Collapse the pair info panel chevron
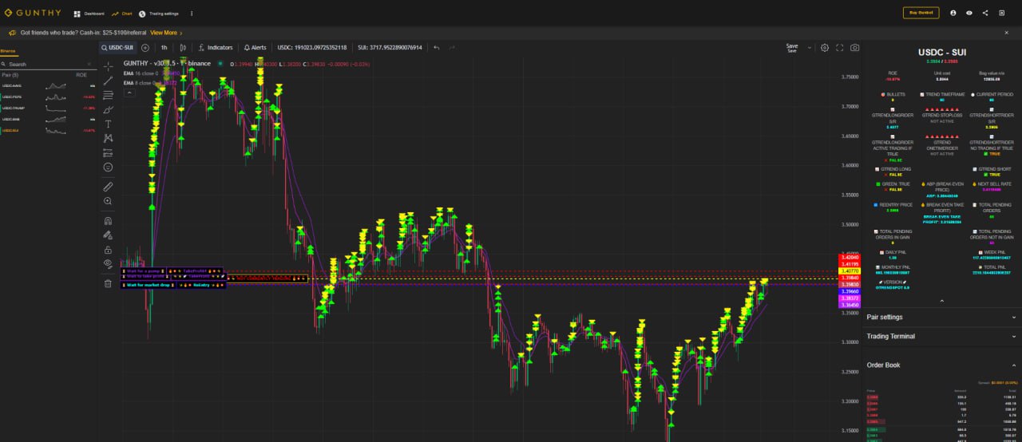 [941, 301]
